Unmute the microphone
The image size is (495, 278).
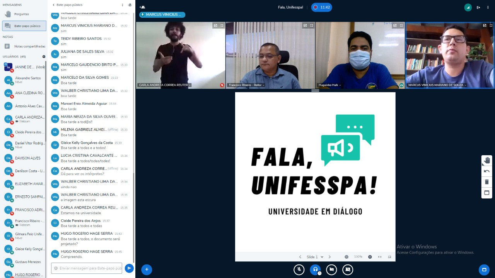pos(299,270)
